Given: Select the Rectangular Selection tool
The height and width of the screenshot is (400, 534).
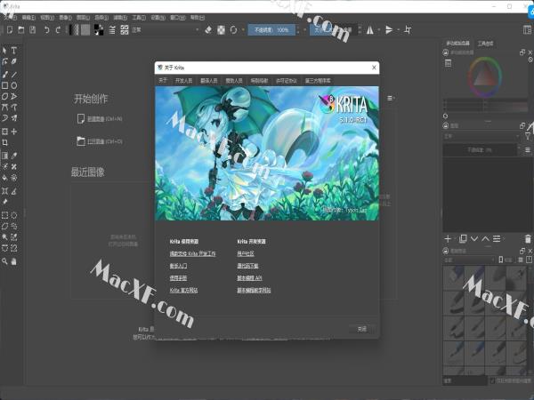Looking at the screenshot, I should pyautogui.click(x=4, y=215).
